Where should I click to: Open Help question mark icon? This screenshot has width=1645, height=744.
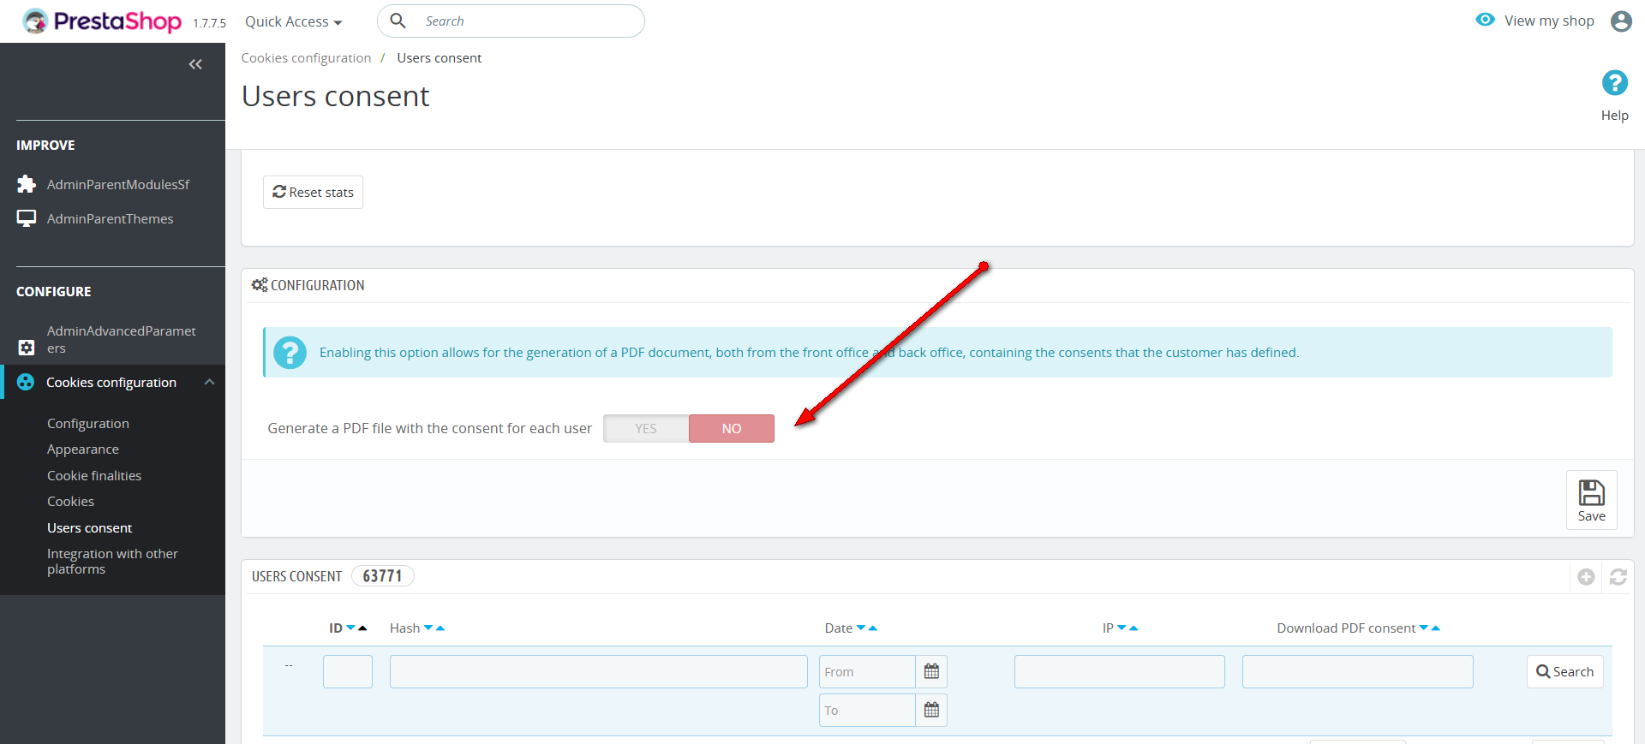click(1615, 83)
